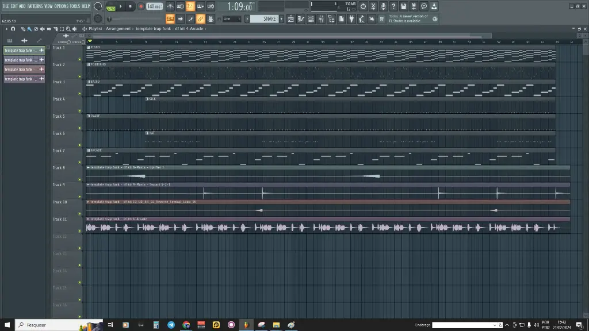
Task: Select the fourth template trap funk clip in picker
Action: (x=24, y=79)
